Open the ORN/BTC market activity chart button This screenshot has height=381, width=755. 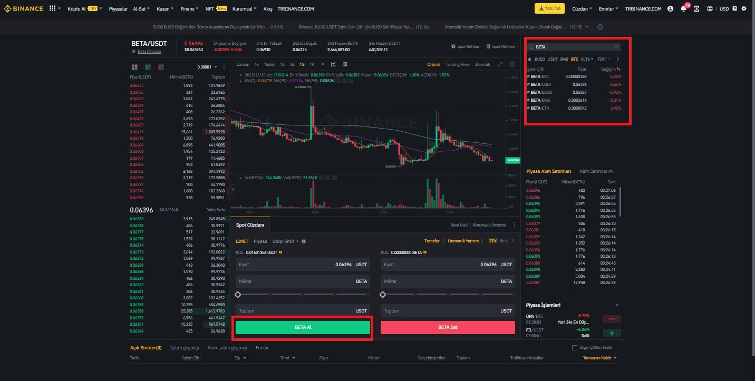(612, 319)
